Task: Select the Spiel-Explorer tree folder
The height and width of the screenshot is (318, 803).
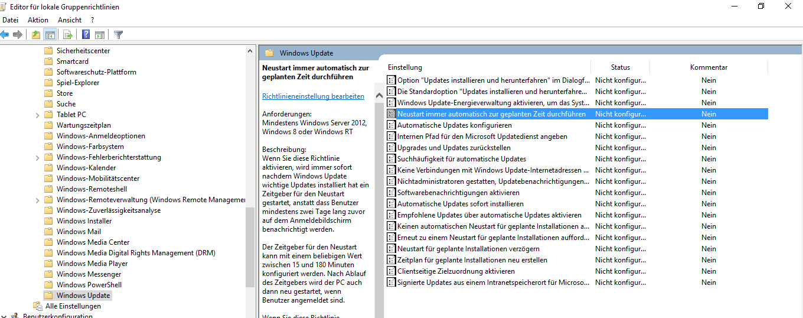Action: pyautogui.click(x=78, y=83)
